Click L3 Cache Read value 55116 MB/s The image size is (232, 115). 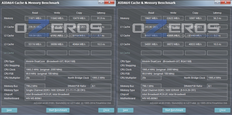35,44
